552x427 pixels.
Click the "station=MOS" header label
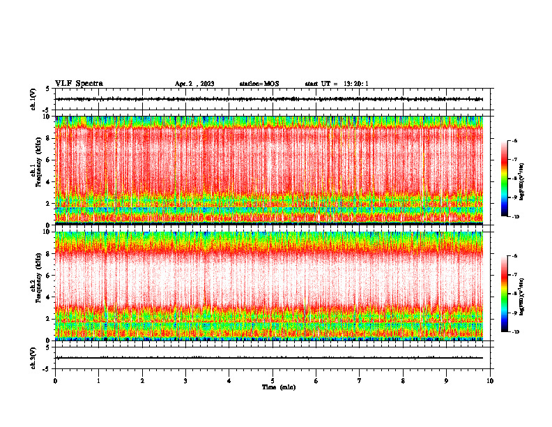tap(259, 84)
